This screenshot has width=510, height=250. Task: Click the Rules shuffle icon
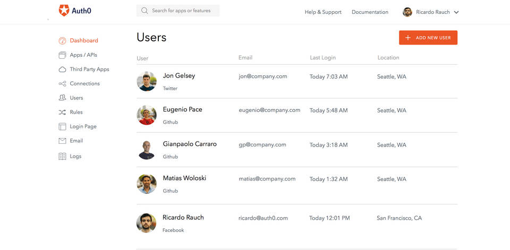click(62, 112)
